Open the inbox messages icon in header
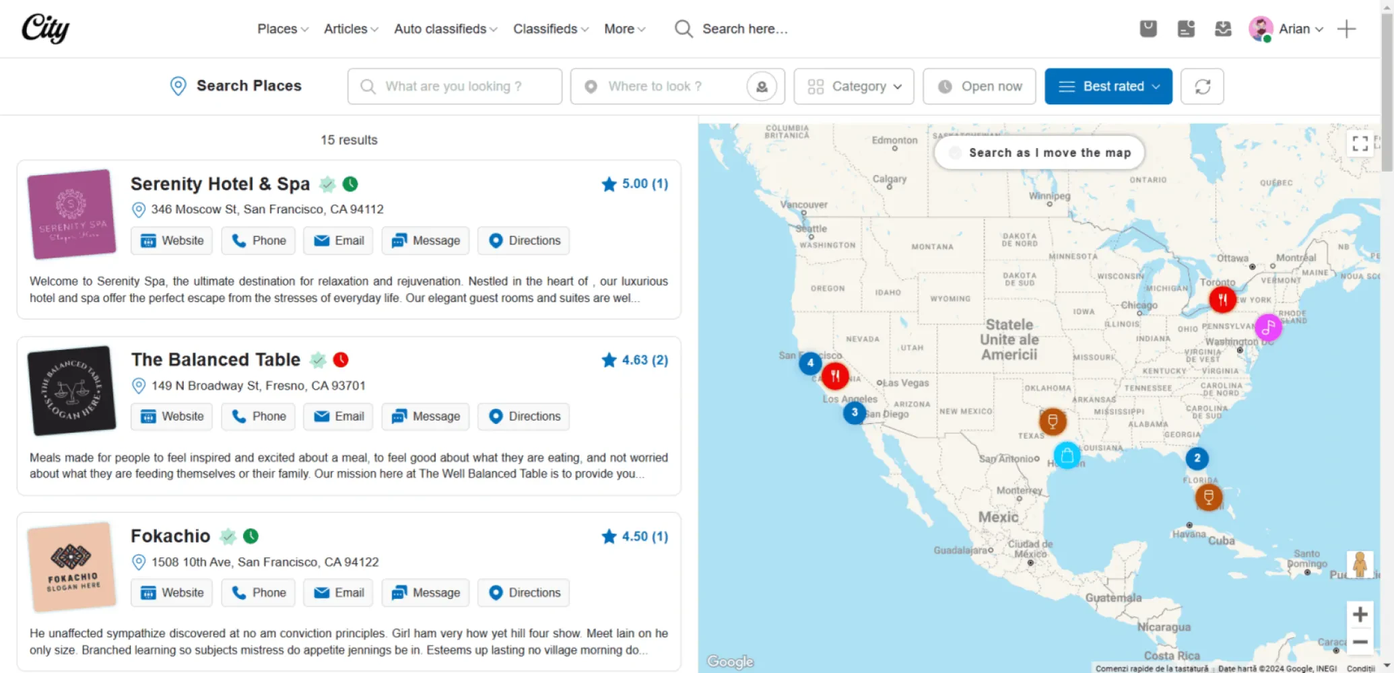Image resolution: width=1394 pixels, height=673 pixels. pos(1223,29)
